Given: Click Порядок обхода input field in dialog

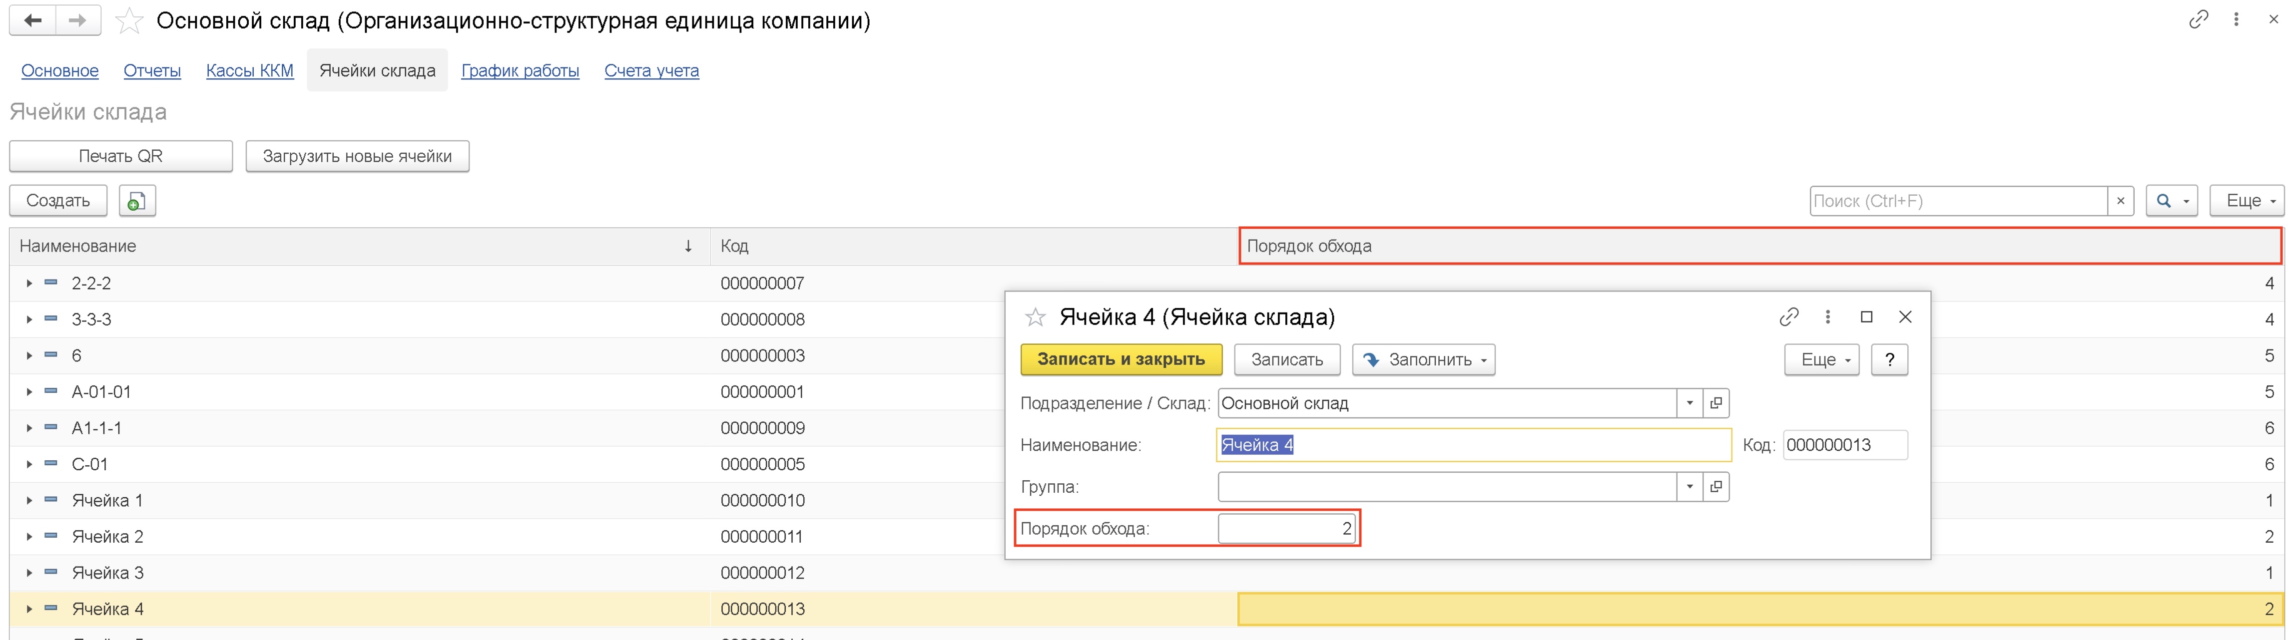Looking at the screenshot, I should (x=1287, y=529).
